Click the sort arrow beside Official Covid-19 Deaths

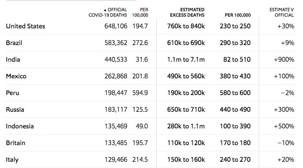pyautogui.click(x=105, y=10)
